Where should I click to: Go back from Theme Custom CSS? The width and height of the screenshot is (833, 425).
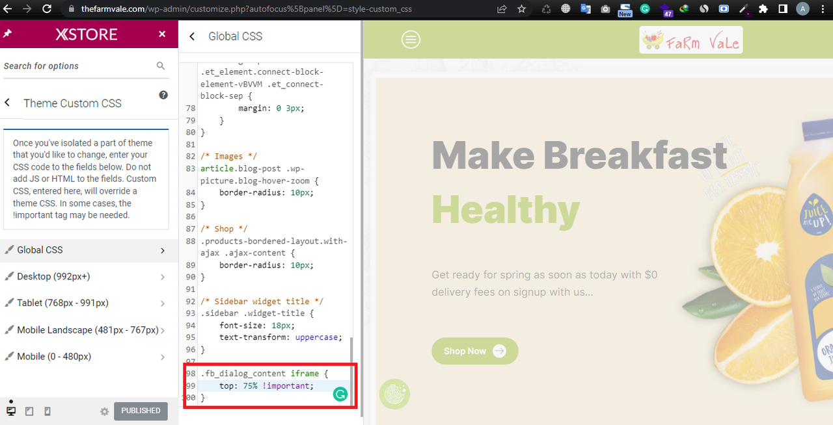point(8,103)
